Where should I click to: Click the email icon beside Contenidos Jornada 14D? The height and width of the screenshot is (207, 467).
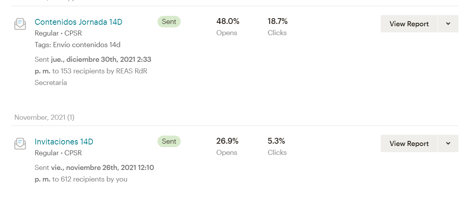(x=20, y=24)
